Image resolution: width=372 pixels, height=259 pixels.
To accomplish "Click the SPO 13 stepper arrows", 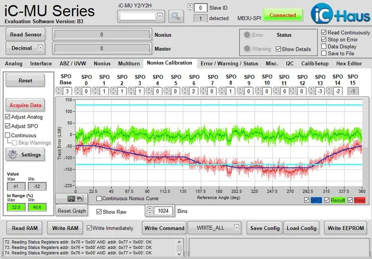I will point(311,91).
